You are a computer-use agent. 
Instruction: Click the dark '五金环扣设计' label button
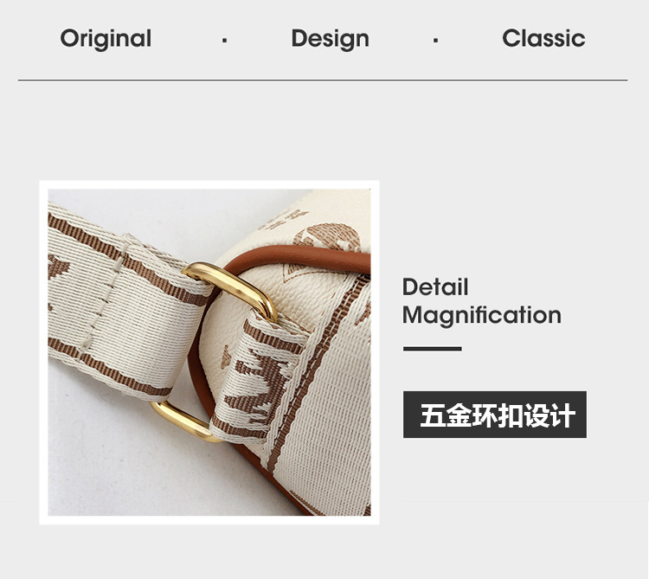(x=495, y=415)
